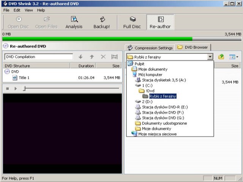The width and height of the screenshot is (243, 182).
Task: Click the Re-authored DVD disc icon
Action: (x=6, y=46)
